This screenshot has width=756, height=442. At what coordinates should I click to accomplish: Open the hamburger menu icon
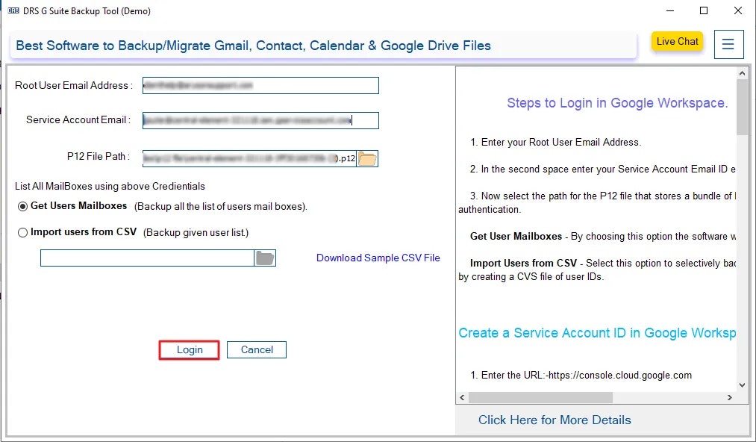(728, 44)
